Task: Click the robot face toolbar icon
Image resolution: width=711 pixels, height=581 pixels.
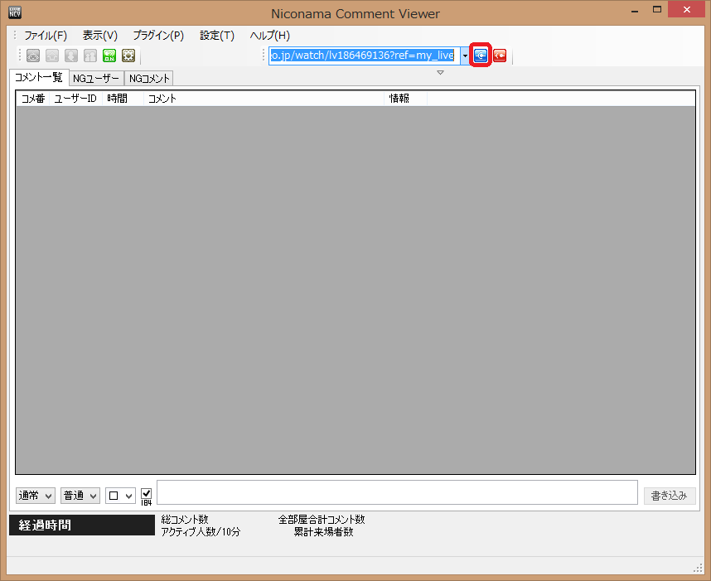Action: pos(33,56)
